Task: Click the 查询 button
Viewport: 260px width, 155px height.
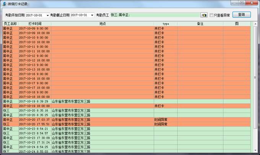Action: [241, 15]
